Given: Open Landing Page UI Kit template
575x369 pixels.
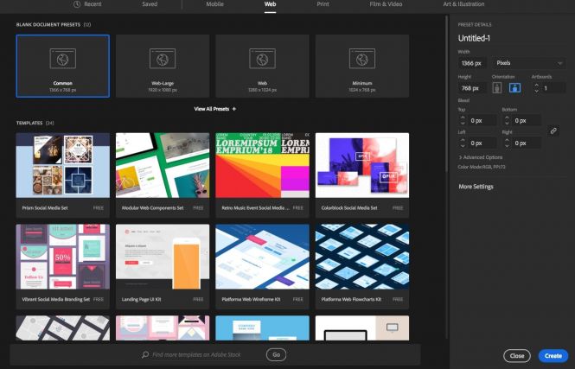Looking at the screenshot, I should click(x=163, y=266).
